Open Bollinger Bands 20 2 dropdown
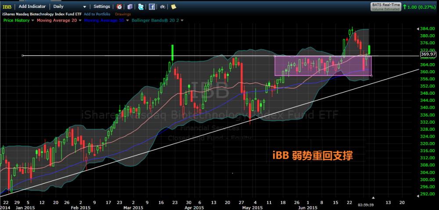The width and height of the screenshot is (439, 210). 182,20
